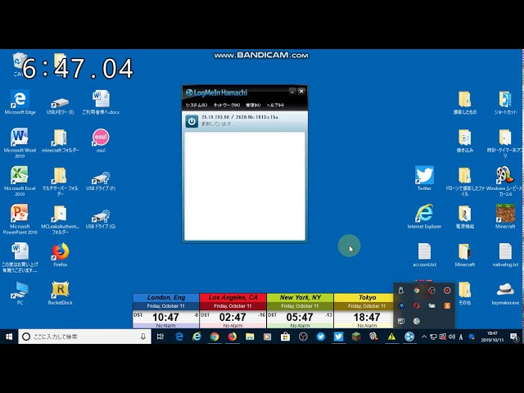This screenshot has height=393, width=524.
Task: Click the volume speaker tray icon
Action: (452, 337)
